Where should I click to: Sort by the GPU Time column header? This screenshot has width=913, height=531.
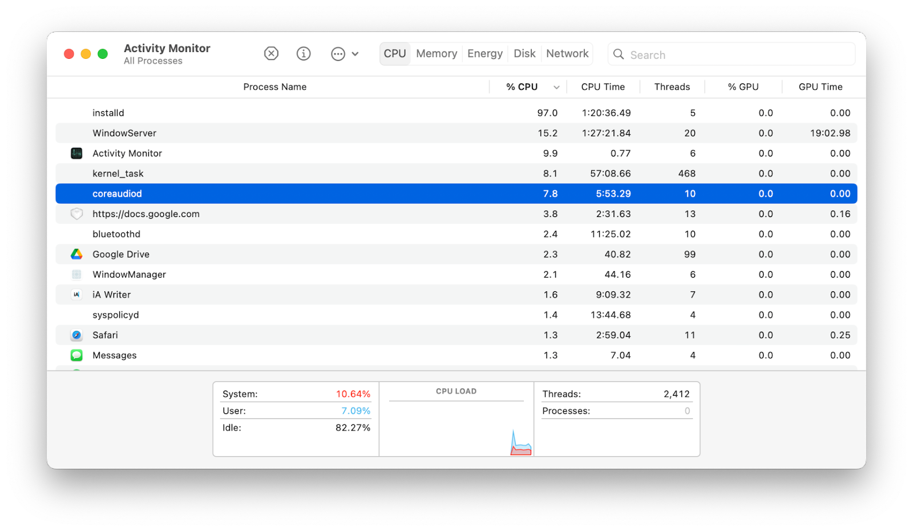click(820, 87)
